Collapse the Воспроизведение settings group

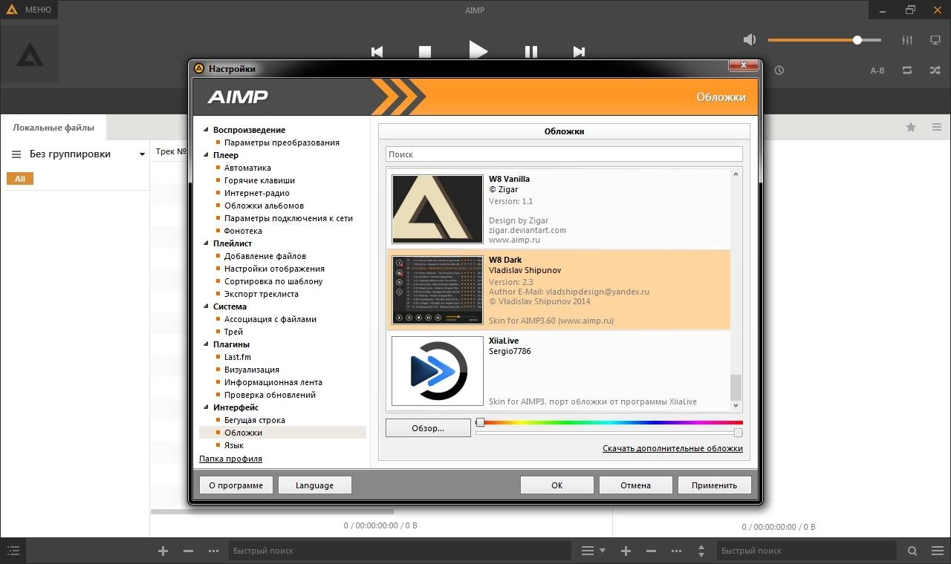click(x=206, y=131)
